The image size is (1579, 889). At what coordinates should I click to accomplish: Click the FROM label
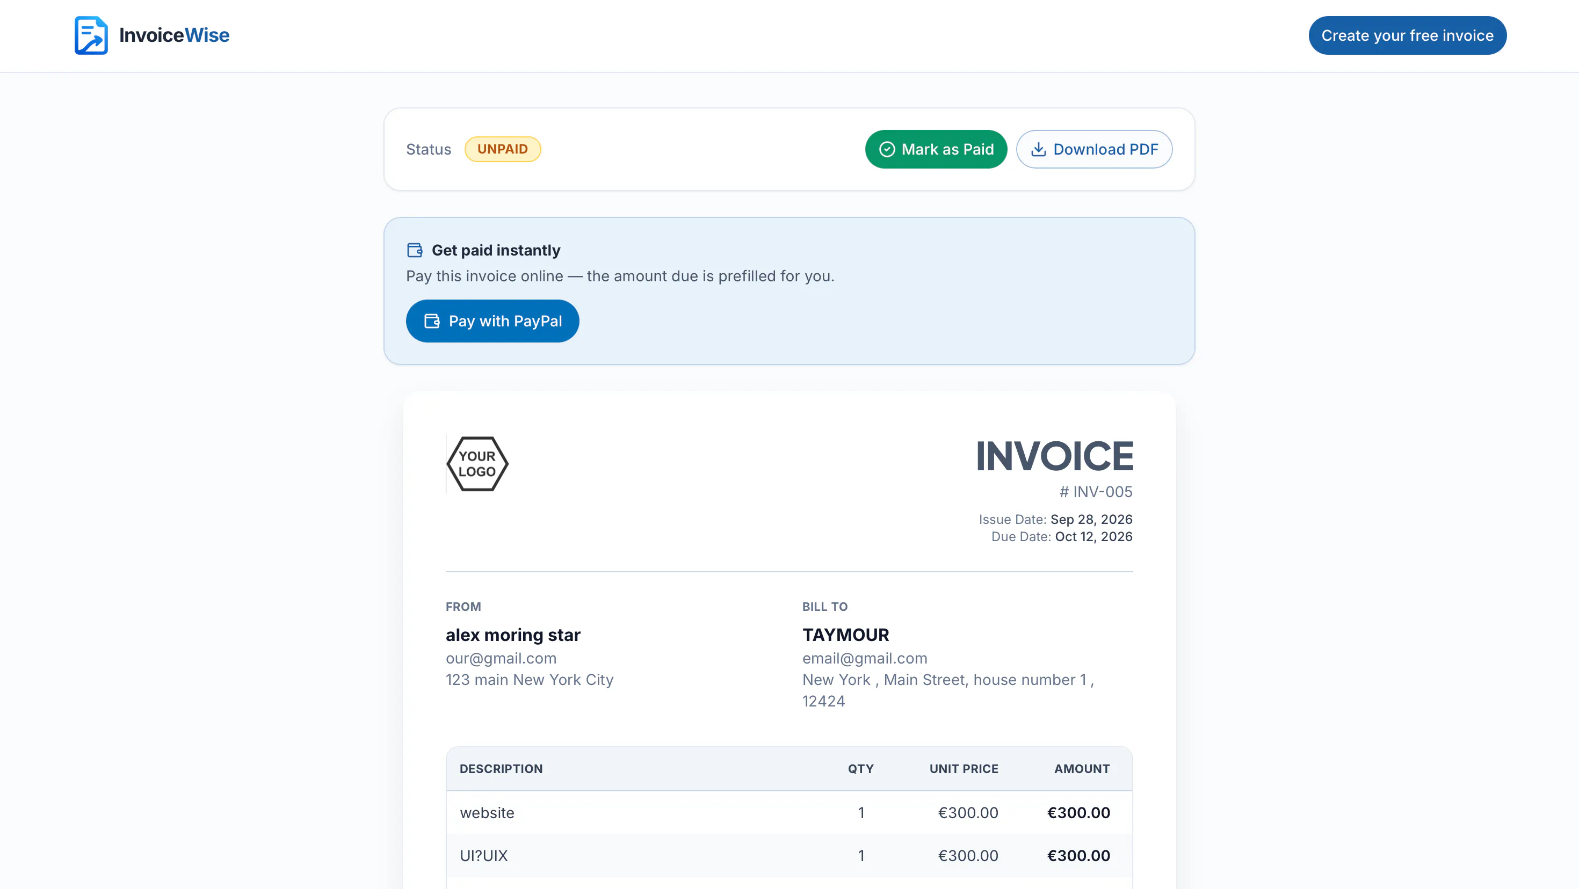[463, 607]
